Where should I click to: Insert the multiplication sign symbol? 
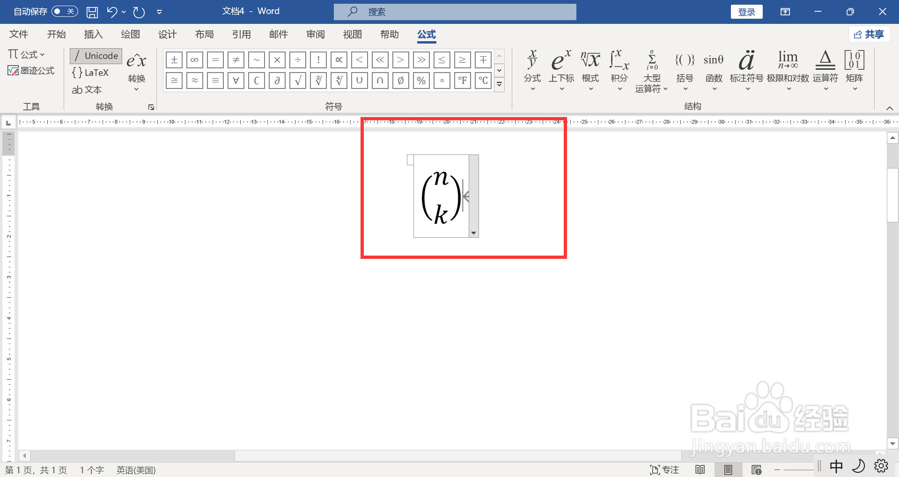click(277, 59)
